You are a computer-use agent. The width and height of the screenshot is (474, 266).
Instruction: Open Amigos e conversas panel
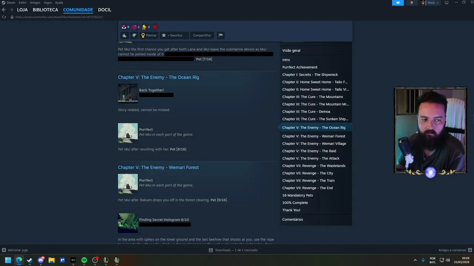[x=455, y=250]
